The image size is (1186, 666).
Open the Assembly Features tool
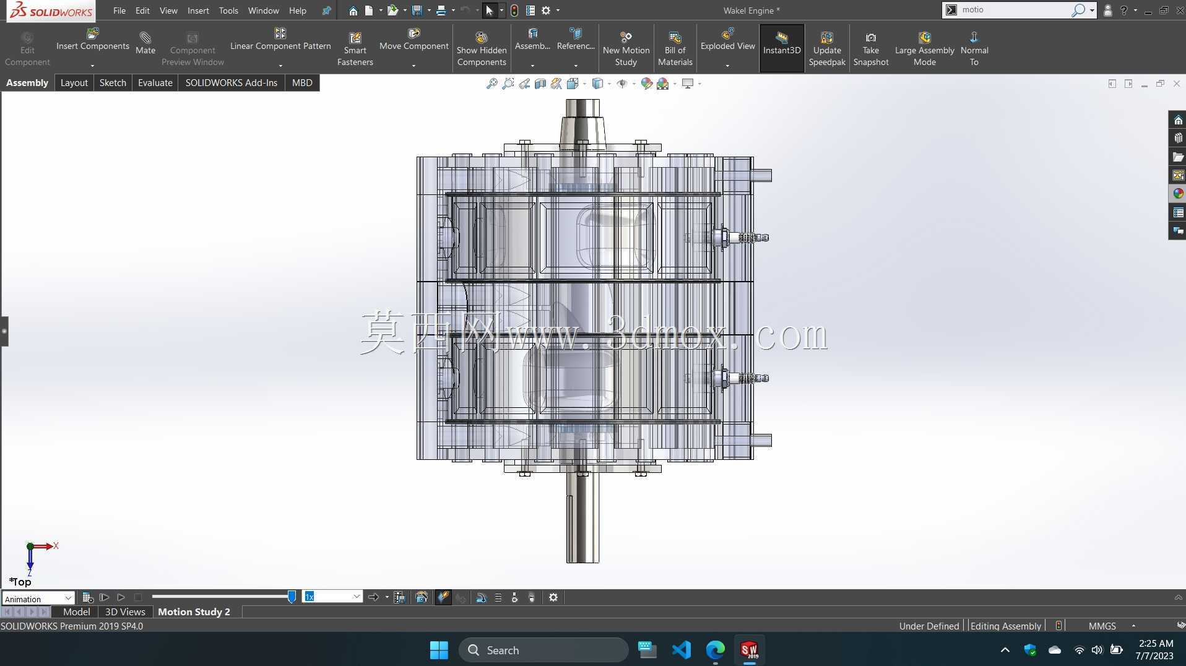[532, 40]
